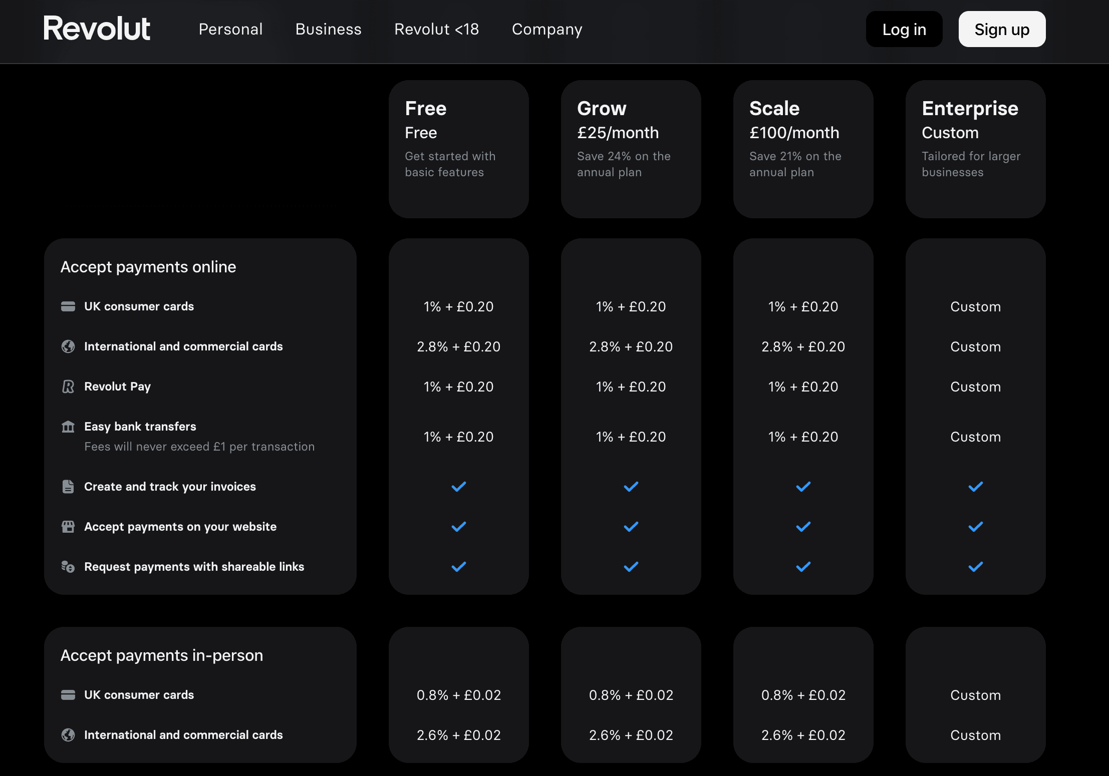Image resolution: width=1109 pixels, height=776 pixels.
Task: Click the Free plan checkmark for invoices
Action: [458, 486]
